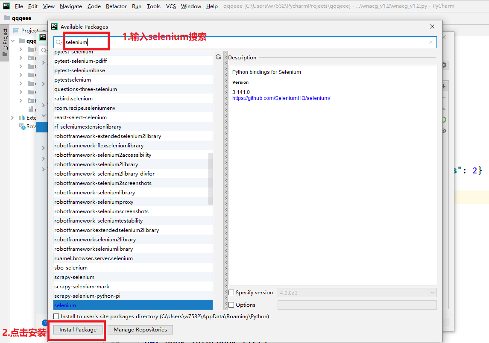
Task: Toggle the Options checkbox
Action: click(231, 305)
